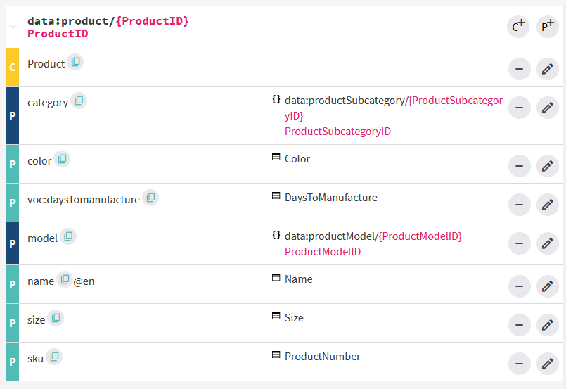Screen dimensions: 566x389
Task: Copy the sku property name
Action: (54, 357)
